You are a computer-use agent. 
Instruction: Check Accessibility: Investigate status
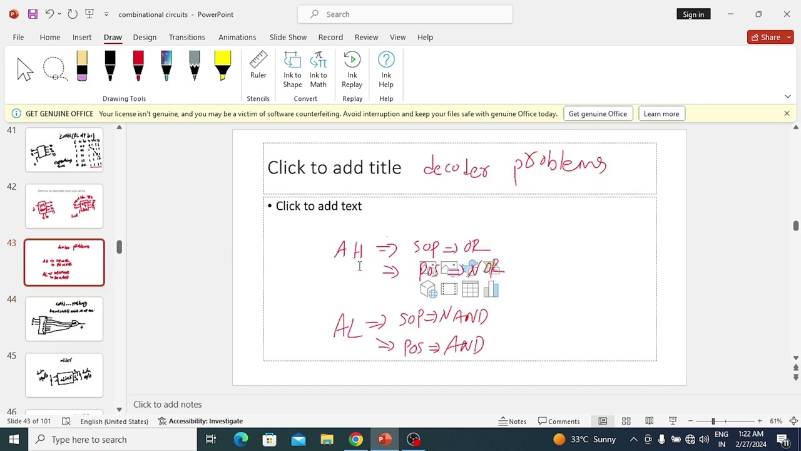[200, 421]
